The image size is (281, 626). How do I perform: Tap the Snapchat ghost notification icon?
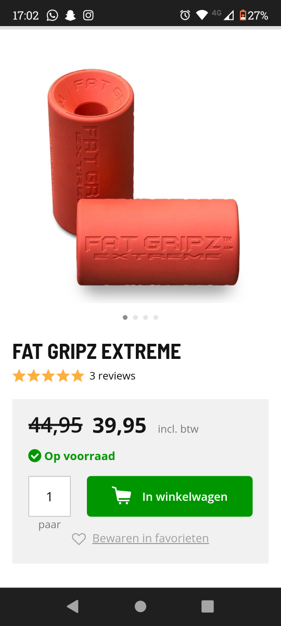(70, 15)
